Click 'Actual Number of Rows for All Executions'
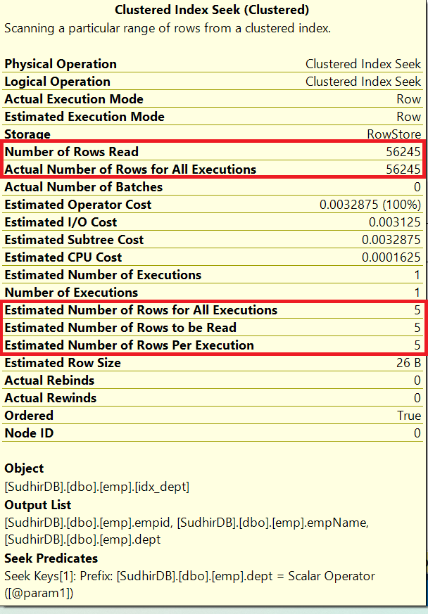428x614 pixels. click(130, 170)
